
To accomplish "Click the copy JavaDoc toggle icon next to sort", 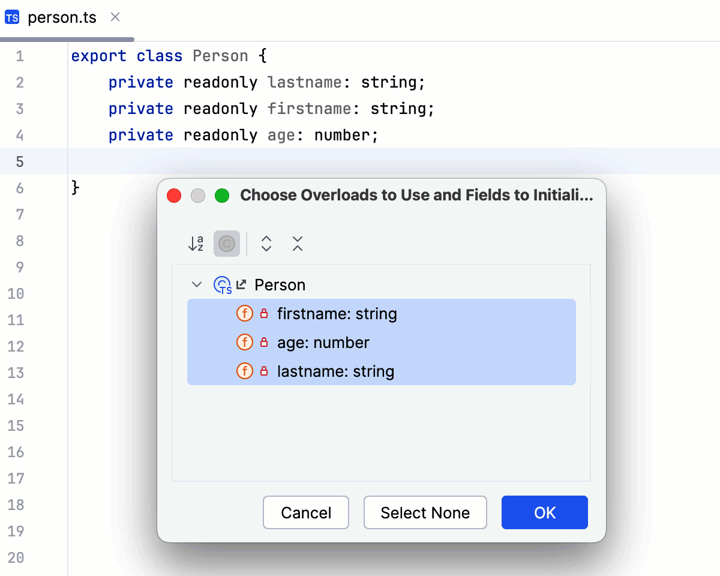I will click(227, 244).
